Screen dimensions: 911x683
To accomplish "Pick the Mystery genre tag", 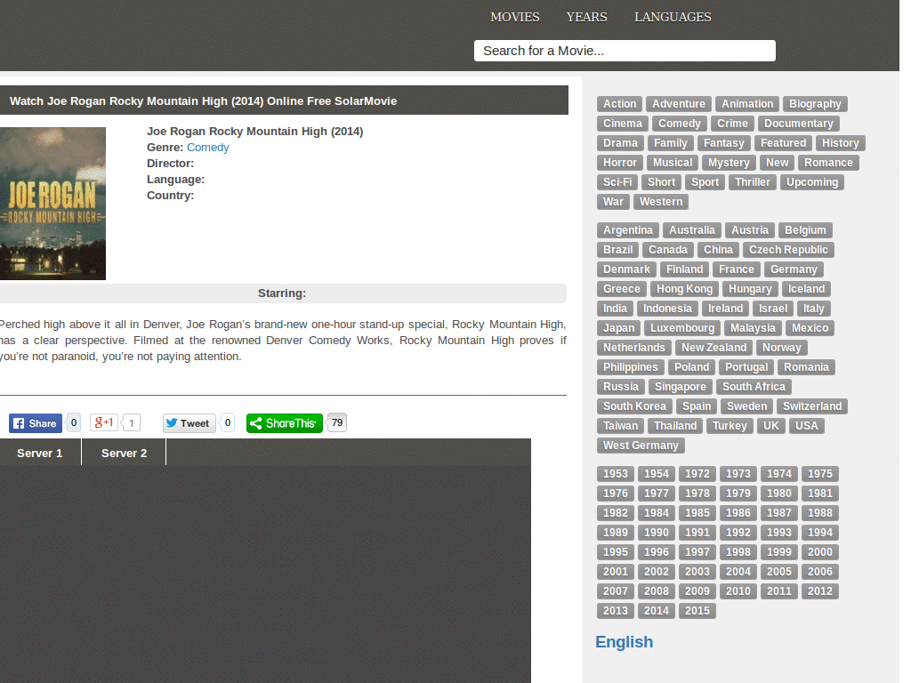I will (x=729, y=163).
